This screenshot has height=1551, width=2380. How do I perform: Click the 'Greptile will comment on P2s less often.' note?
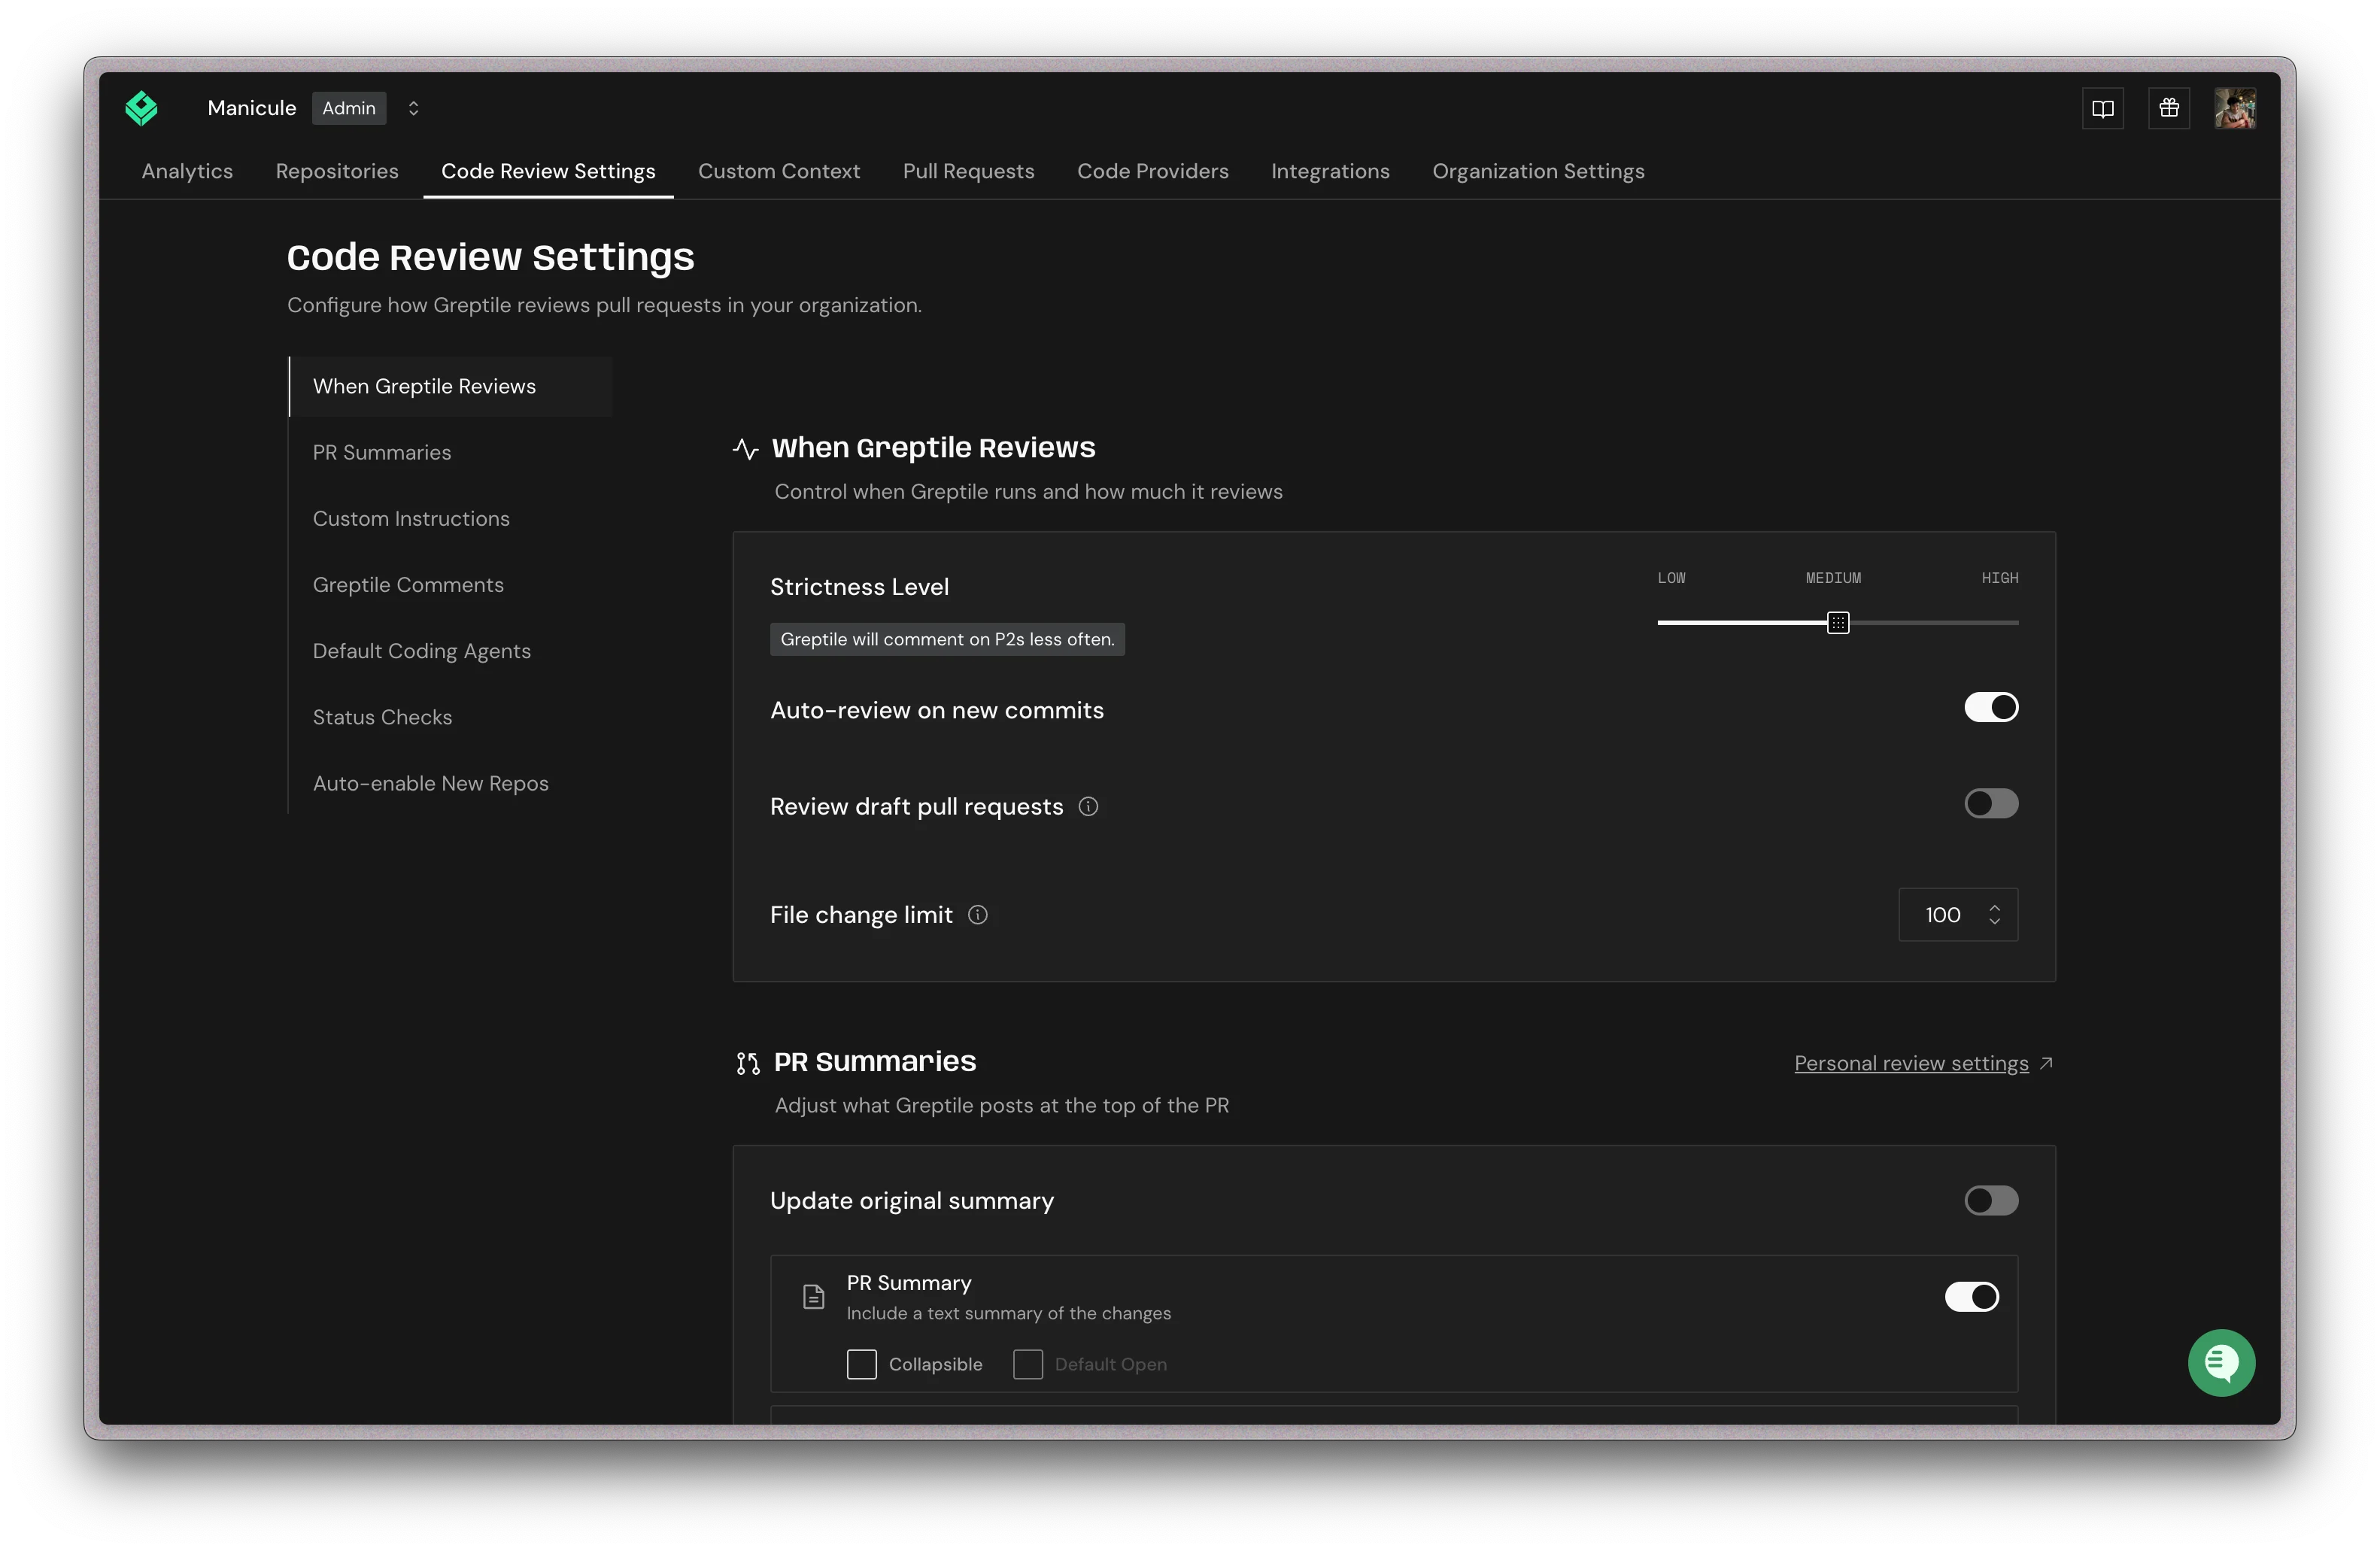point(947,640)
